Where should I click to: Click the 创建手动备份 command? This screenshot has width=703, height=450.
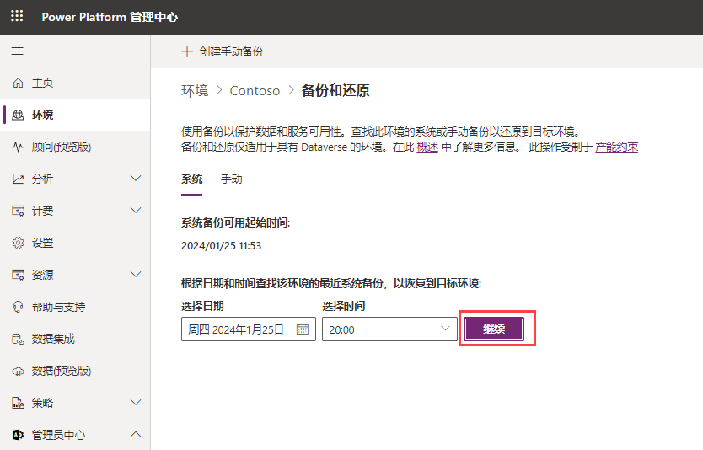(223, 51)
